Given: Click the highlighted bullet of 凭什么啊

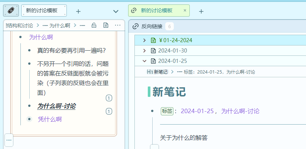Looking at the screenshot, I should (x=29, y=119).
